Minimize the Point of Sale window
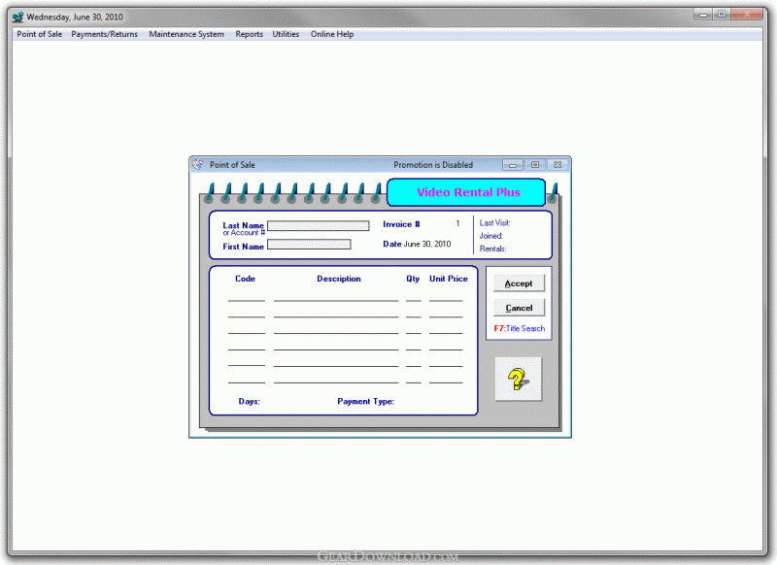 click(513, 165)
